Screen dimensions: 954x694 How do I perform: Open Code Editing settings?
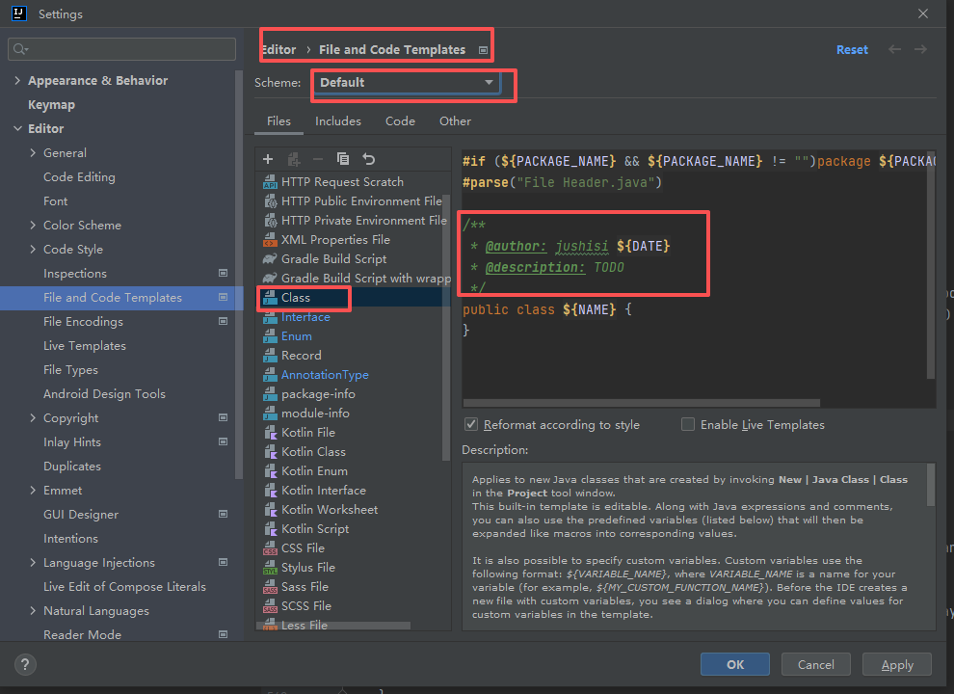click(x=79, y=177)
